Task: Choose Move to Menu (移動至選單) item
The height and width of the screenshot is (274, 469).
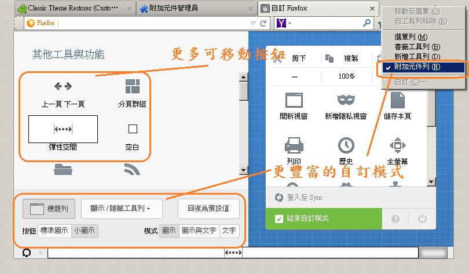Action: click(x=423, y=12)
